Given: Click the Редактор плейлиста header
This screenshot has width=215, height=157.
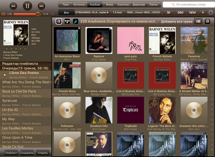Looking at the screenshot, I should [x=26, y=63].
